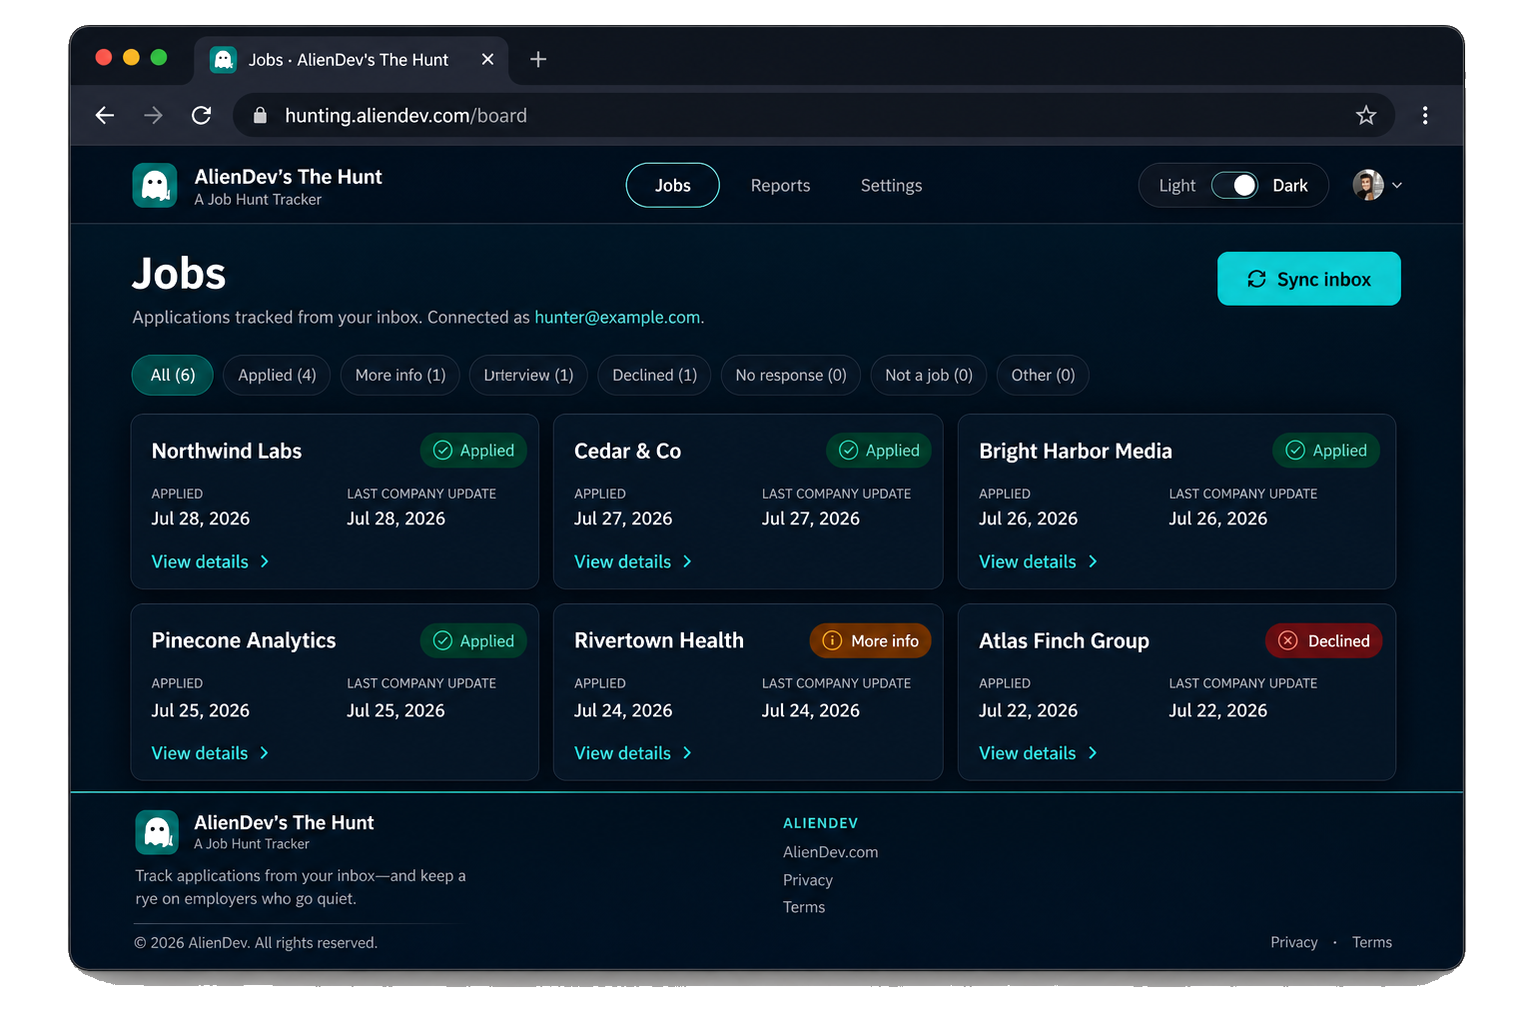The height and width of the screenshot is (1023, 1534).
Task: Filter by Declined (1)
Action: click(x=655, y=376)
